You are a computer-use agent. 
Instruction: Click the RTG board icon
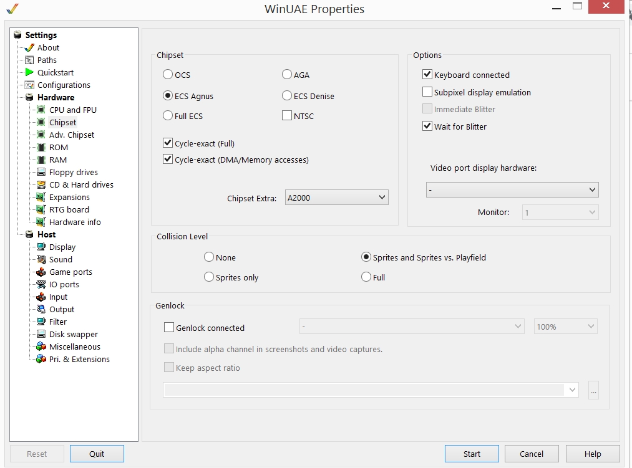pos(41,210)
